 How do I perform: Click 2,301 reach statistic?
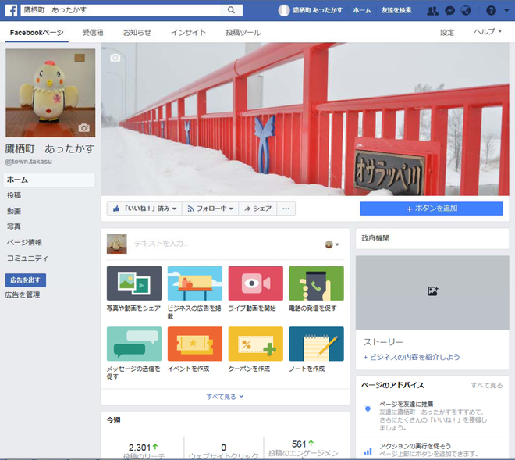(140, 448)
